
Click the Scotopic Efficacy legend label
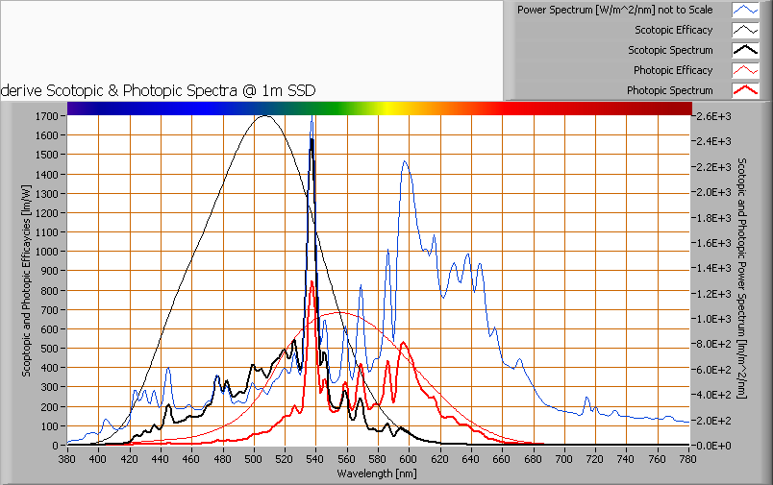[x=673, y=30]
